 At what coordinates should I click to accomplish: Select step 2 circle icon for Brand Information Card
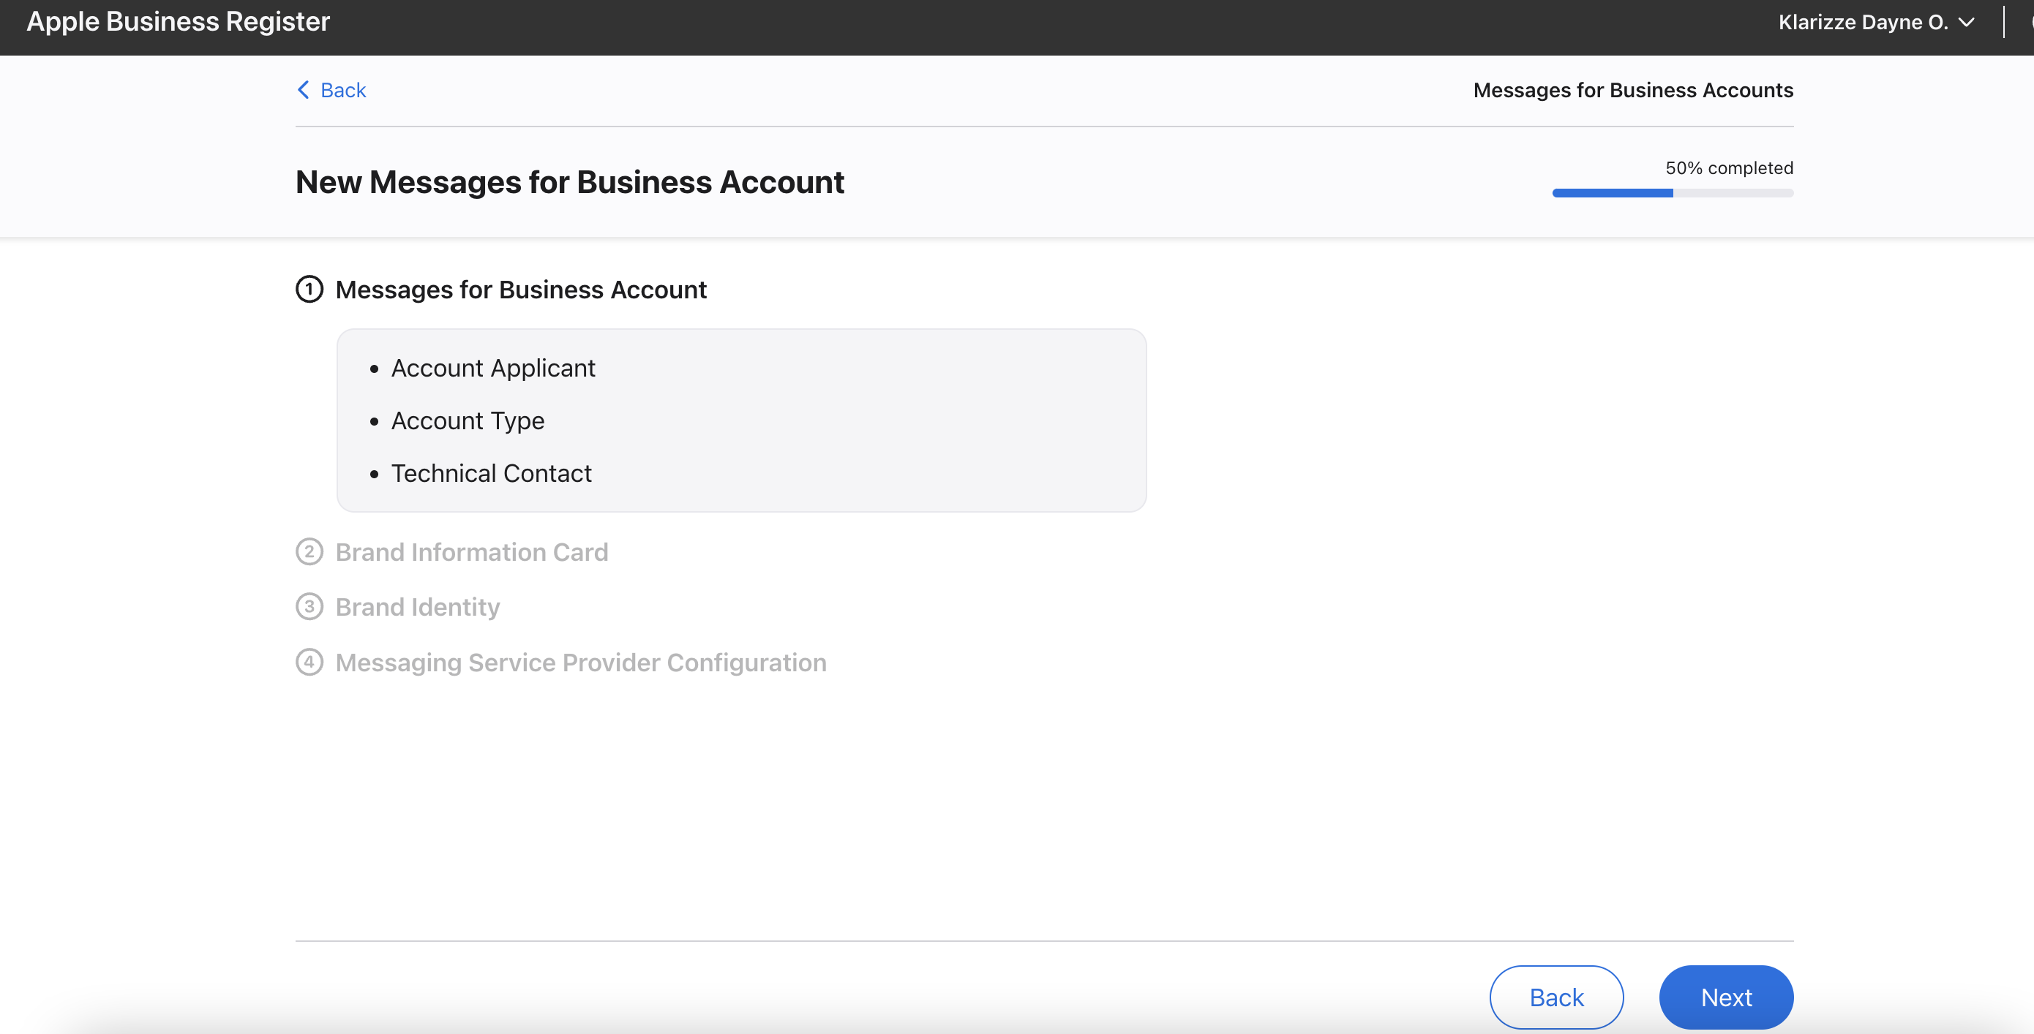click(309, 551)
